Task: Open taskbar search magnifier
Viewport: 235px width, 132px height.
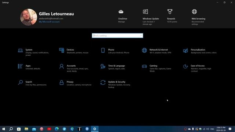Action: pyautogui.click(x=11, y=129)
